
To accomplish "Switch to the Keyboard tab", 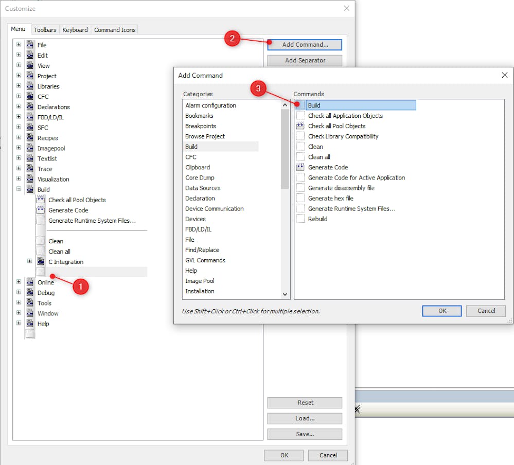I will tap(75, 30).
